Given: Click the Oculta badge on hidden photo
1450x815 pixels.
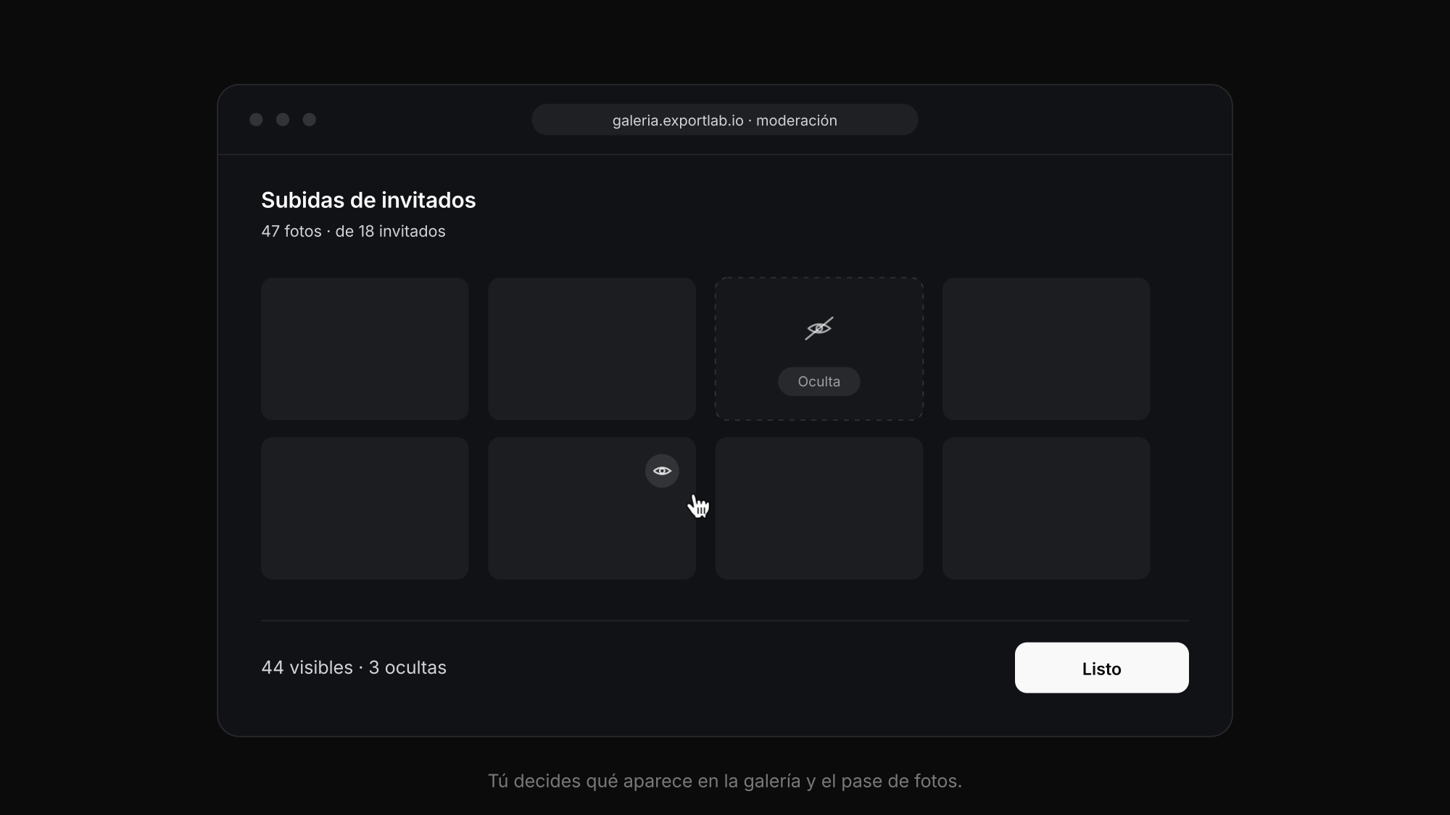Looking at the screenshot, I should point(819,382).
